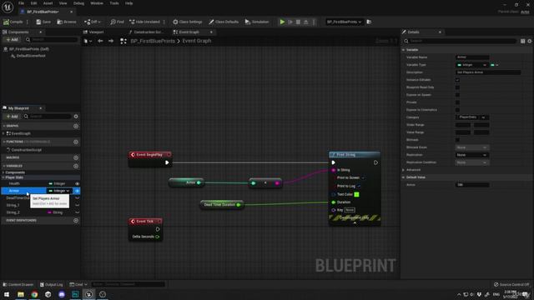Enable Expose to Cinematics checkbox
534x300 pixels.
pyautogui.click(x=457, y=110)
